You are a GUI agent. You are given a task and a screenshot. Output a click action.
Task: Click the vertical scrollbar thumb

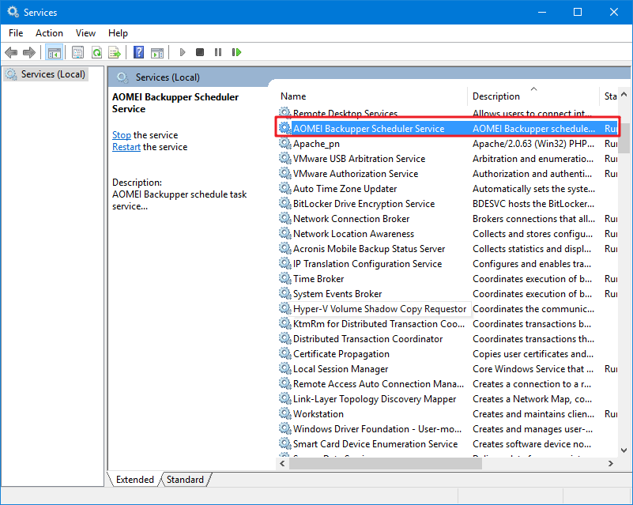click(x=624, y=138)
